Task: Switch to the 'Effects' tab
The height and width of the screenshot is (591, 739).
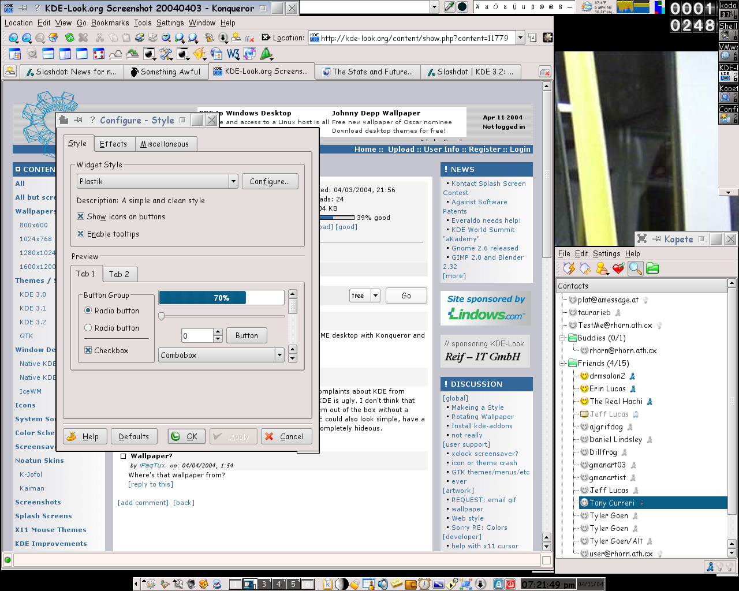Action: [x=113, y=144]
